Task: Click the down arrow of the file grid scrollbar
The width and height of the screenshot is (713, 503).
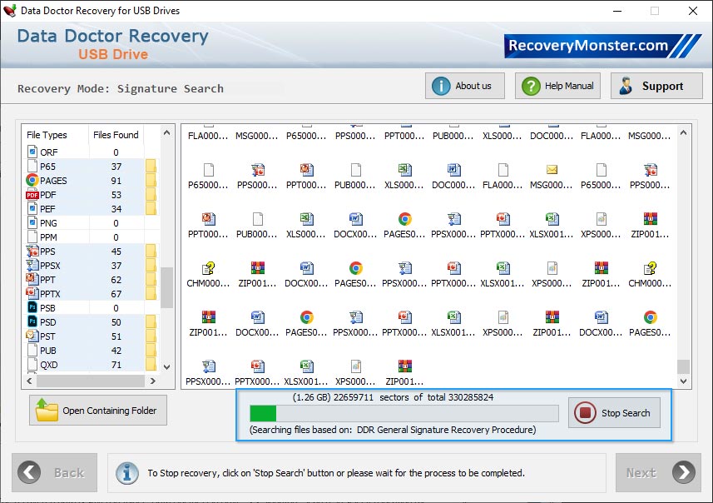Action: point(684,381)
